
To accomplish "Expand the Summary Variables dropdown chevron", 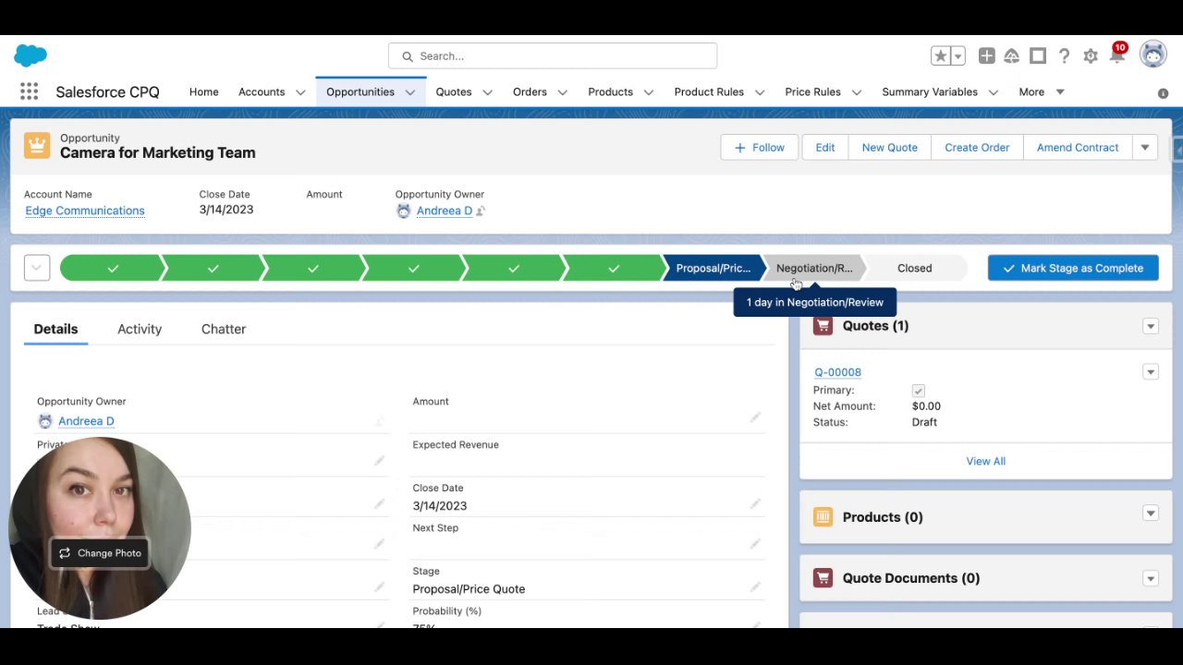I will (994, 92).
